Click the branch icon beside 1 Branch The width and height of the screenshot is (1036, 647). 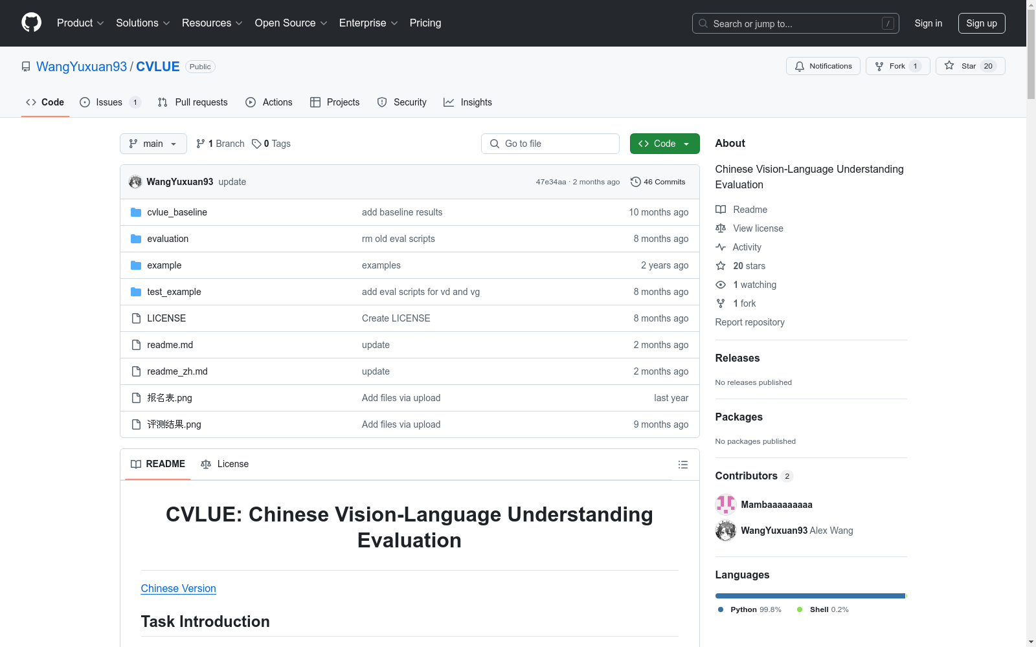[201, 144]
